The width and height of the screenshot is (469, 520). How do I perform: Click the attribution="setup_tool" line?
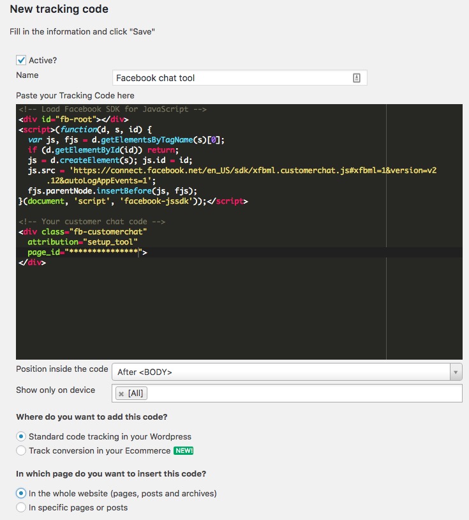(82, 242)
